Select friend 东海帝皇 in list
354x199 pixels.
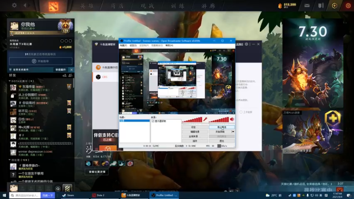[x=41, y=88]
